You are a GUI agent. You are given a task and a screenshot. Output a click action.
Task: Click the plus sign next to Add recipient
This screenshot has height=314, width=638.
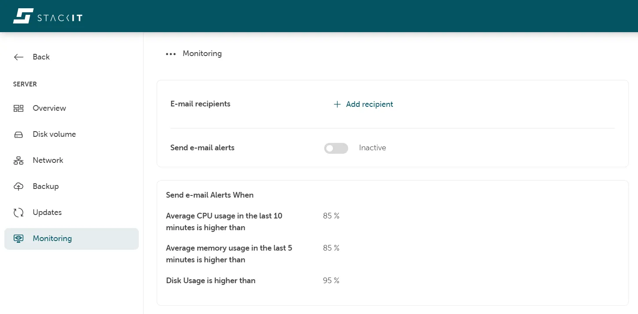pyautogui.click(x=336, y=104)
